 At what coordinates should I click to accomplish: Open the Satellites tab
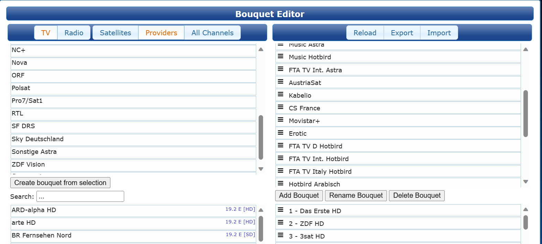(116, 33)
